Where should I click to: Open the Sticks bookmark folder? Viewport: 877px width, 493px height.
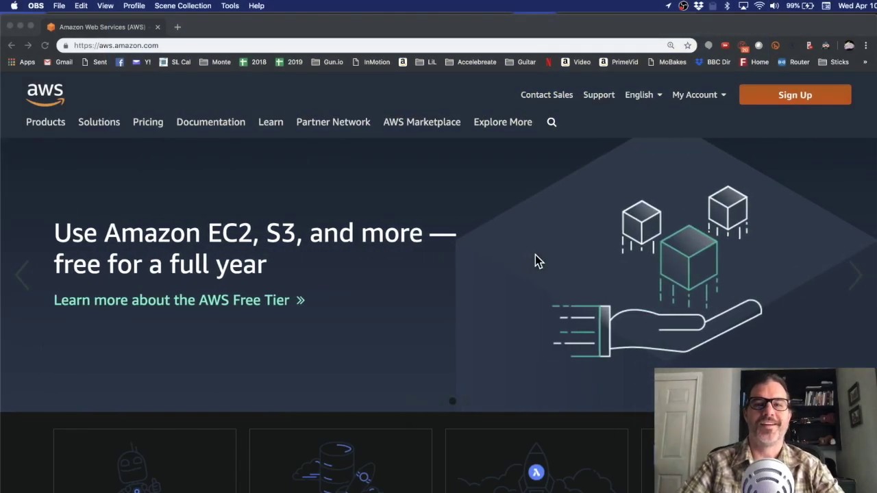[x=833, y=62]
